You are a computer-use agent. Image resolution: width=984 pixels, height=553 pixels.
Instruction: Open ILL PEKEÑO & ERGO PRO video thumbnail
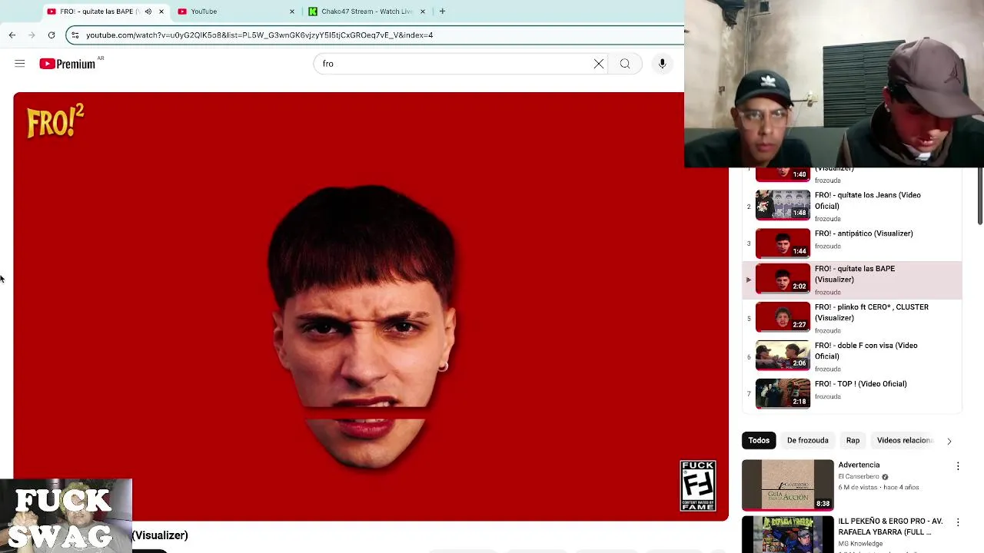pyautogui.click(x=787, y=535)
